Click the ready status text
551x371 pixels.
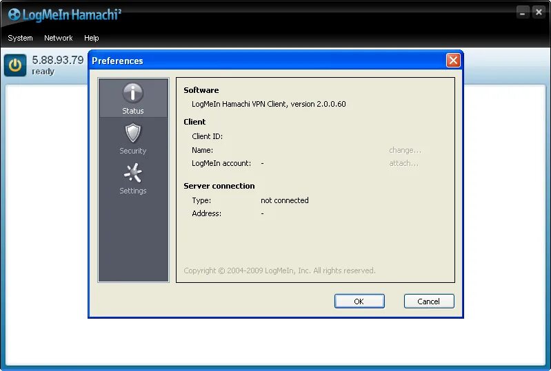43,72
